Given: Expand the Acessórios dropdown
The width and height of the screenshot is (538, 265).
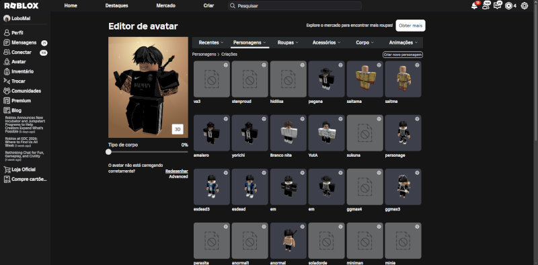Looking at the screenshot, I should [x=326, y=42].
